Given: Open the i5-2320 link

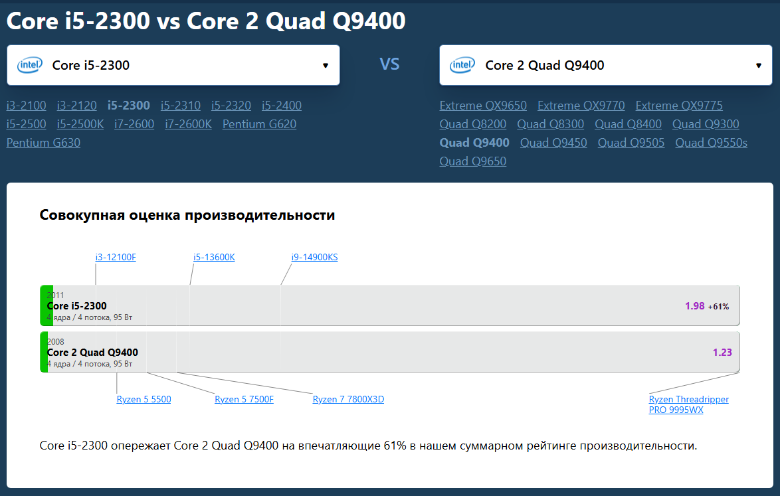Looking at the screenshot, I should [231, 106].
